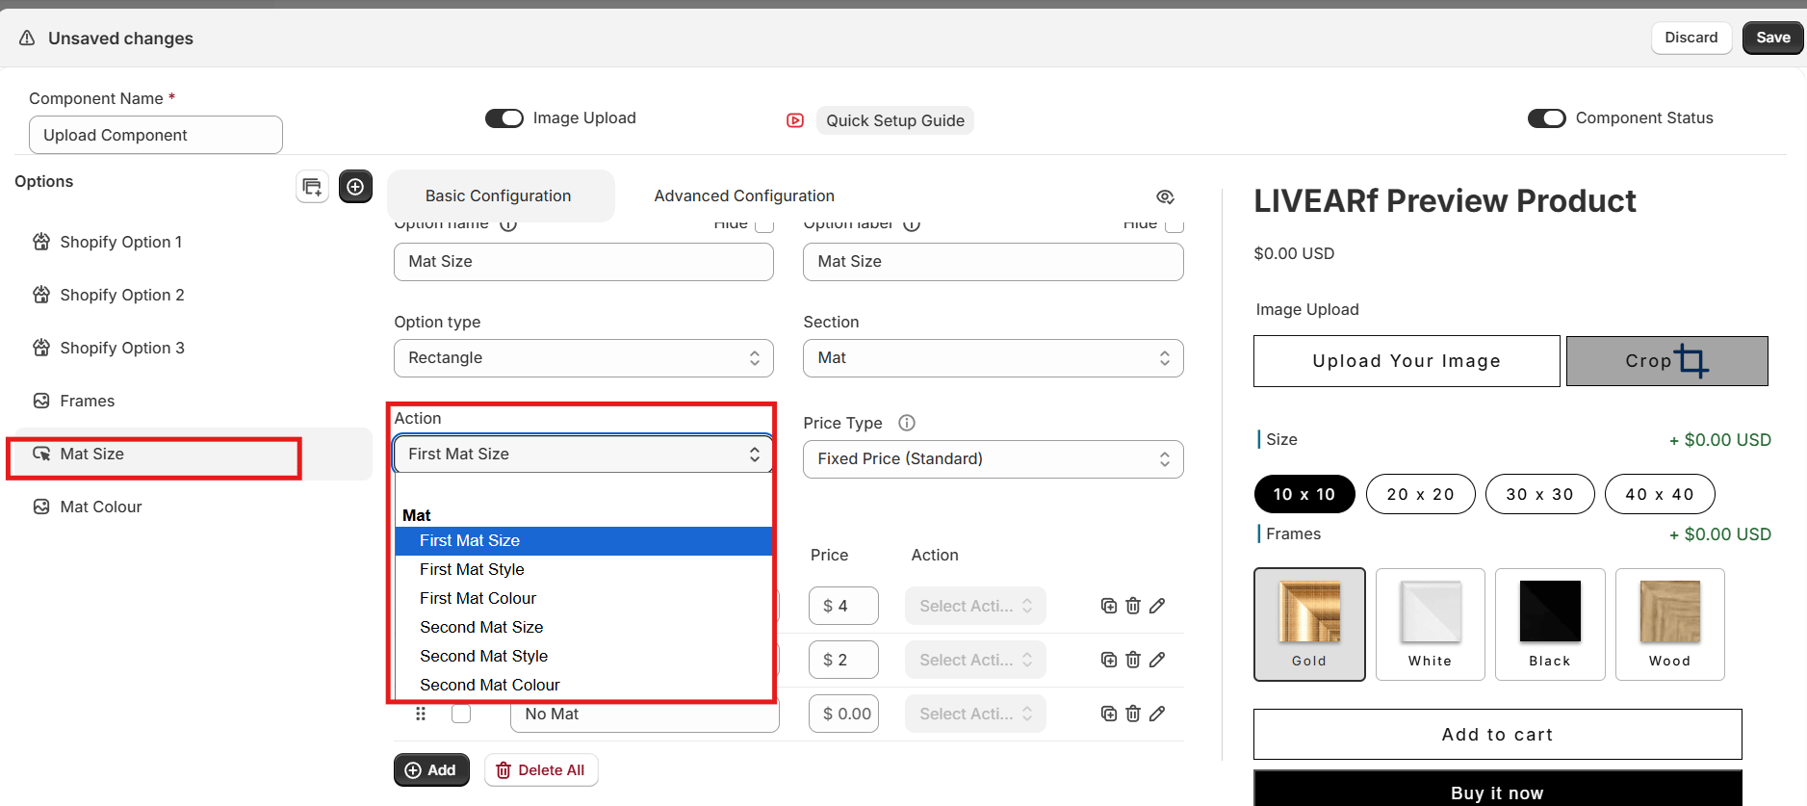The width and height of the screenshot is (1807, 806).
Task: Click the Mat Colour option icon
Action: point(41,507)
